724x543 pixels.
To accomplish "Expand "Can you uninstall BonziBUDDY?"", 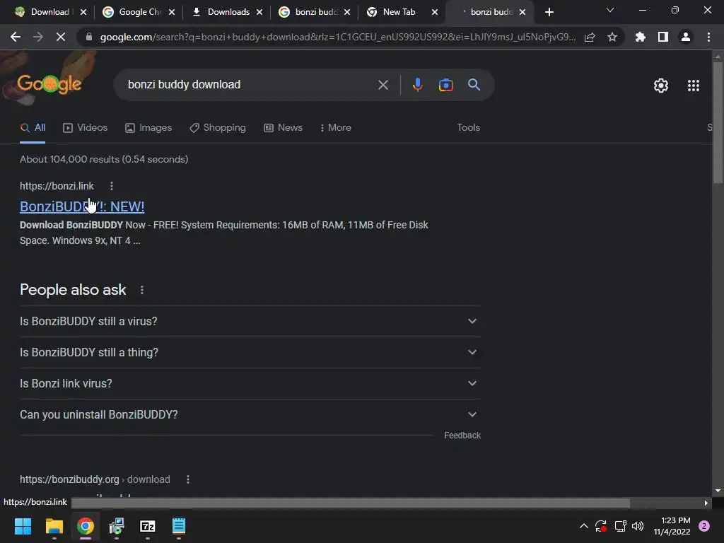I will click(250, 414).
